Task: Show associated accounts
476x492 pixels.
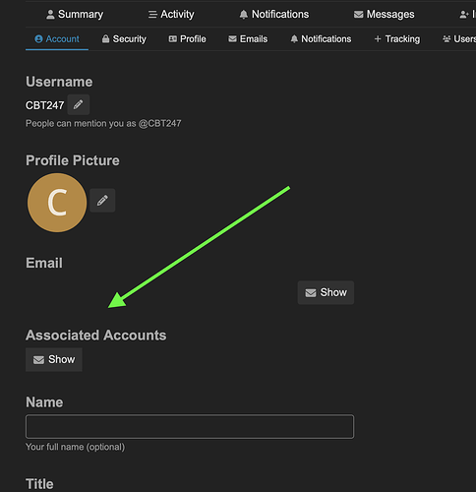Action: (x=54, y=360)
